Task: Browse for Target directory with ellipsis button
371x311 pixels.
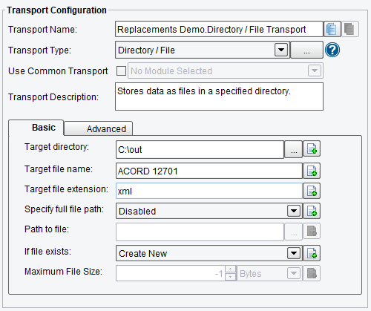Action: (x=294, y=149)
